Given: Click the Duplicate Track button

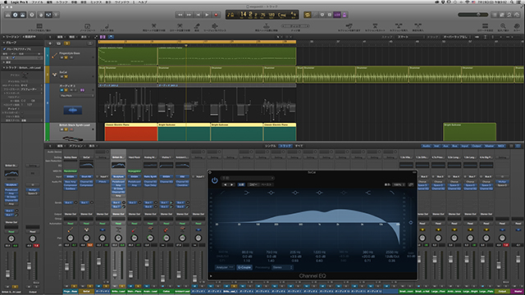Looking at the screenshot, I should (x=58, y=43).
